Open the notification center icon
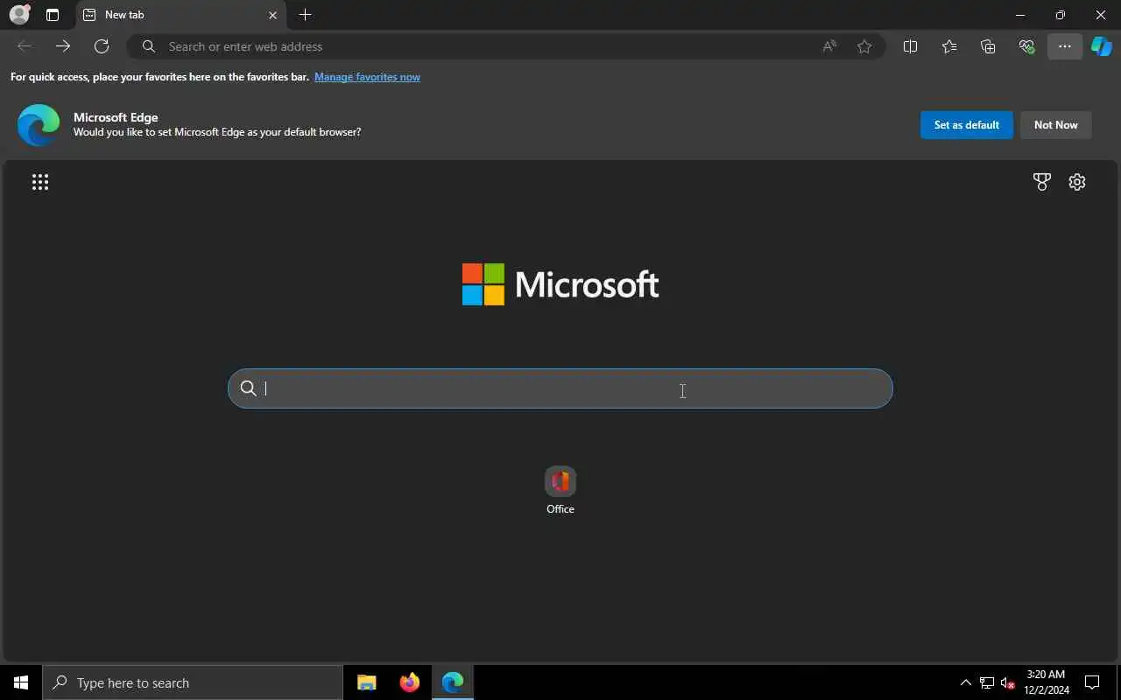 (x=1092, y=682)
